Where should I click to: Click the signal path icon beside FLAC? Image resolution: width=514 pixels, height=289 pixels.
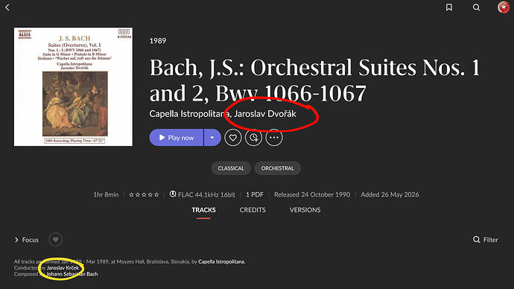(x=173, y=194)
